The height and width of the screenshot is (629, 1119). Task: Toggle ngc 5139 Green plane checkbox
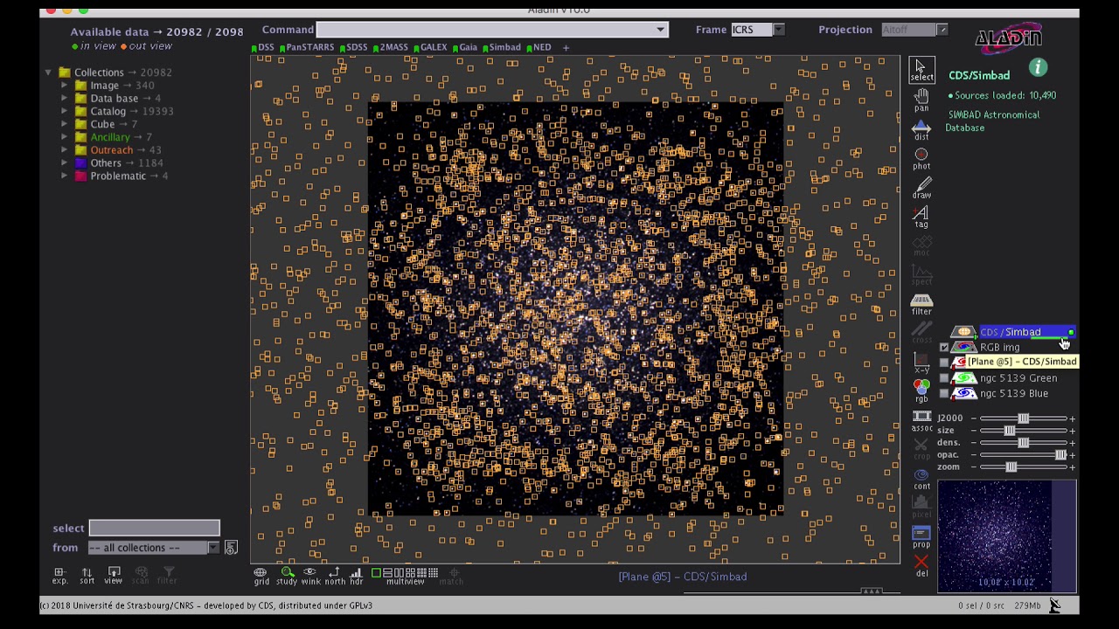pyautogui.click(x=944, y=378)
